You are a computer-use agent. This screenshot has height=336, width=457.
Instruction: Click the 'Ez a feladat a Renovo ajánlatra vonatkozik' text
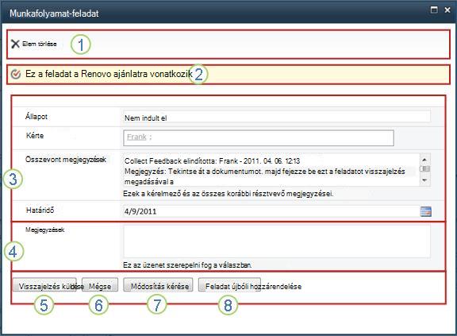pos(109,74)
